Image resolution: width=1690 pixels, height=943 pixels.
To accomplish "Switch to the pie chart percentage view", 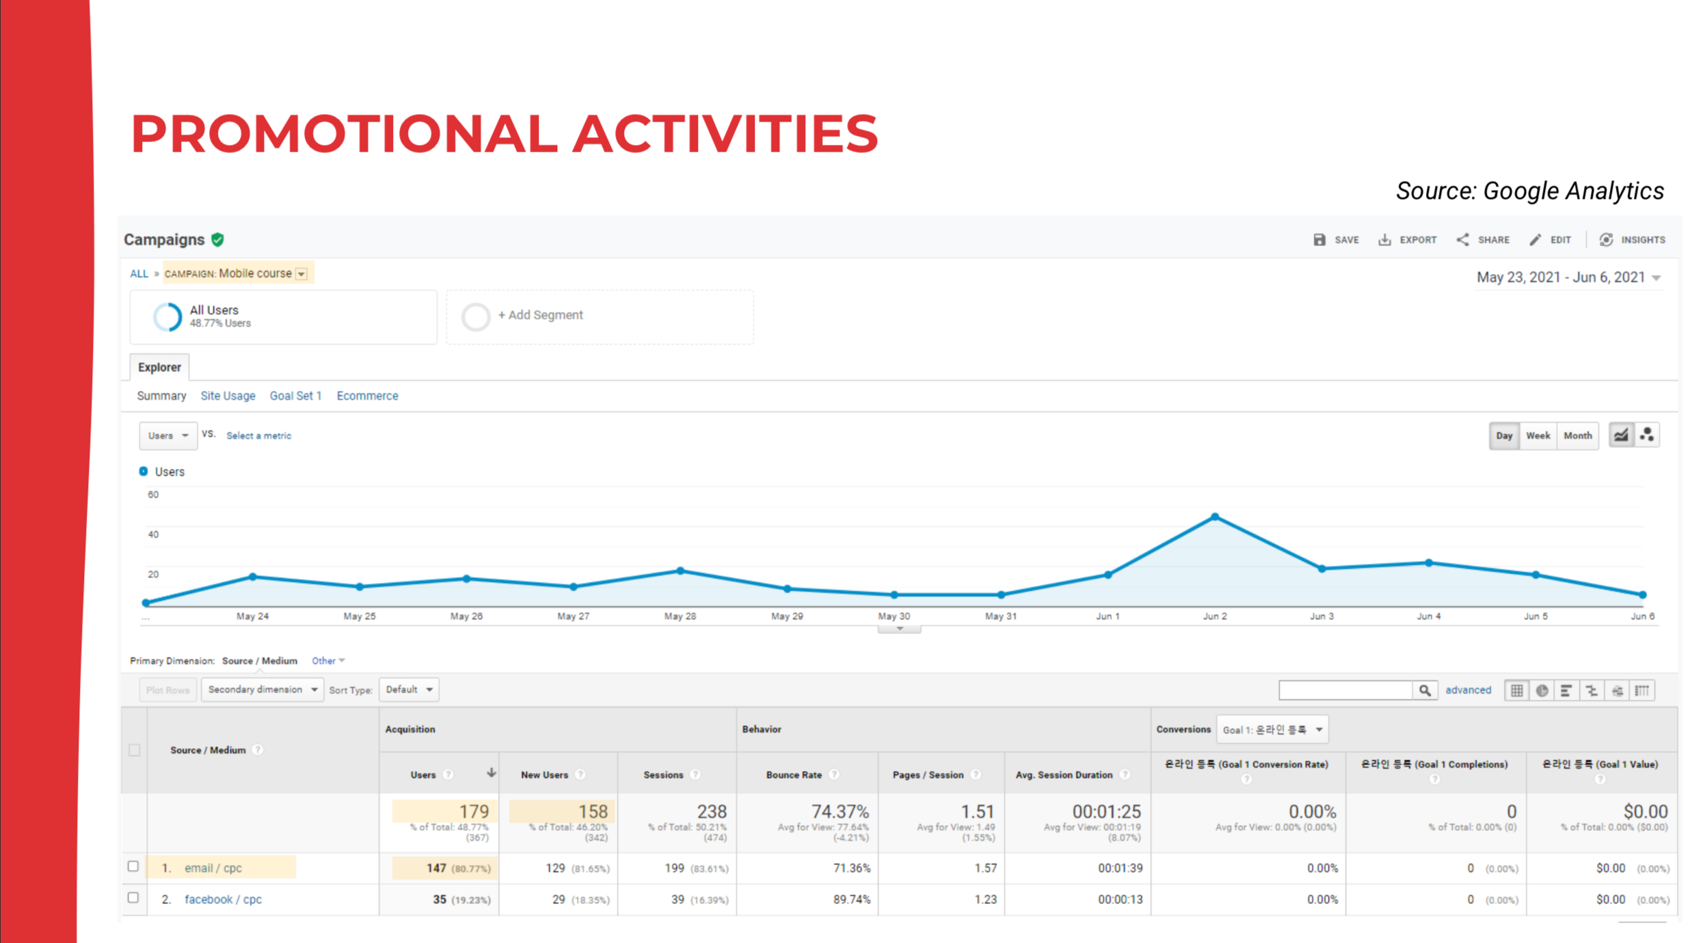I will coord(1542,690).
